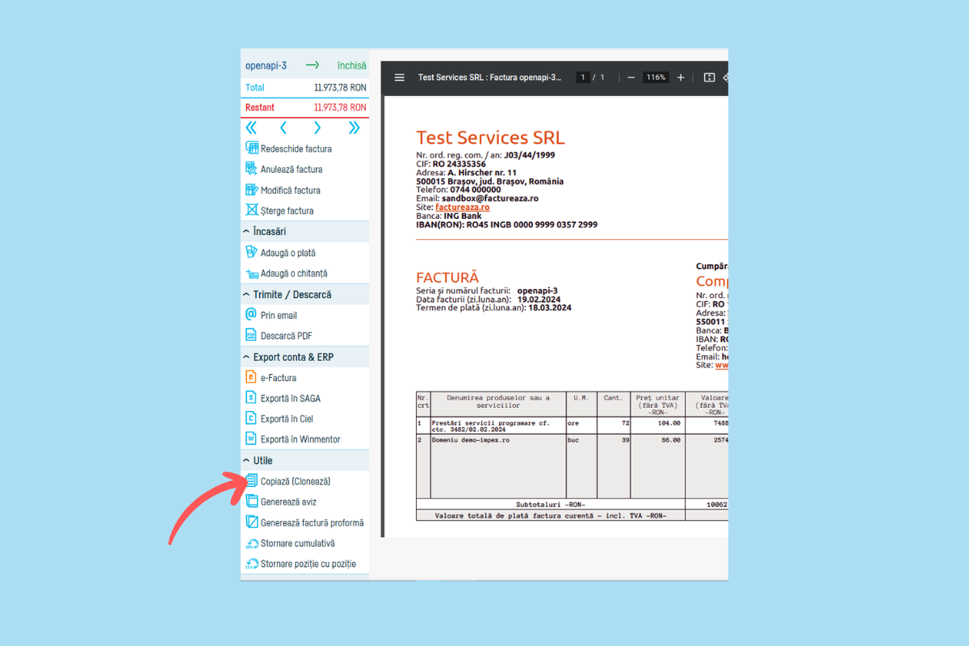Click the Anulează factura icon
This screenshot has height=646, width=969.
(x=251, y=170)
